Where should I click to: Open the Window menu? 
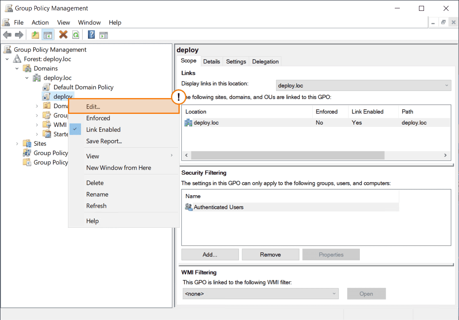click(x=89, y=22)
